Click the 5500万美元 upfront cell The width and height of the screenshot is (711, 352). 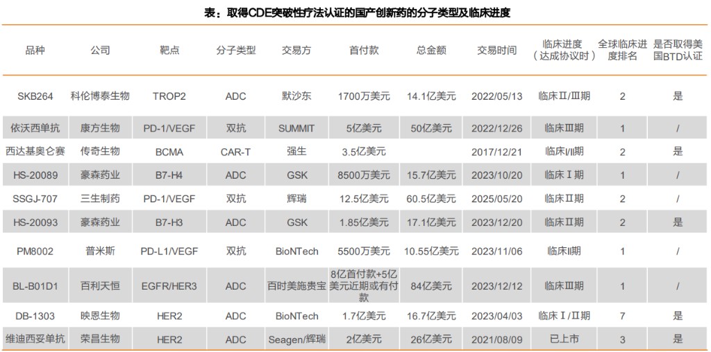tap(364, 251)
